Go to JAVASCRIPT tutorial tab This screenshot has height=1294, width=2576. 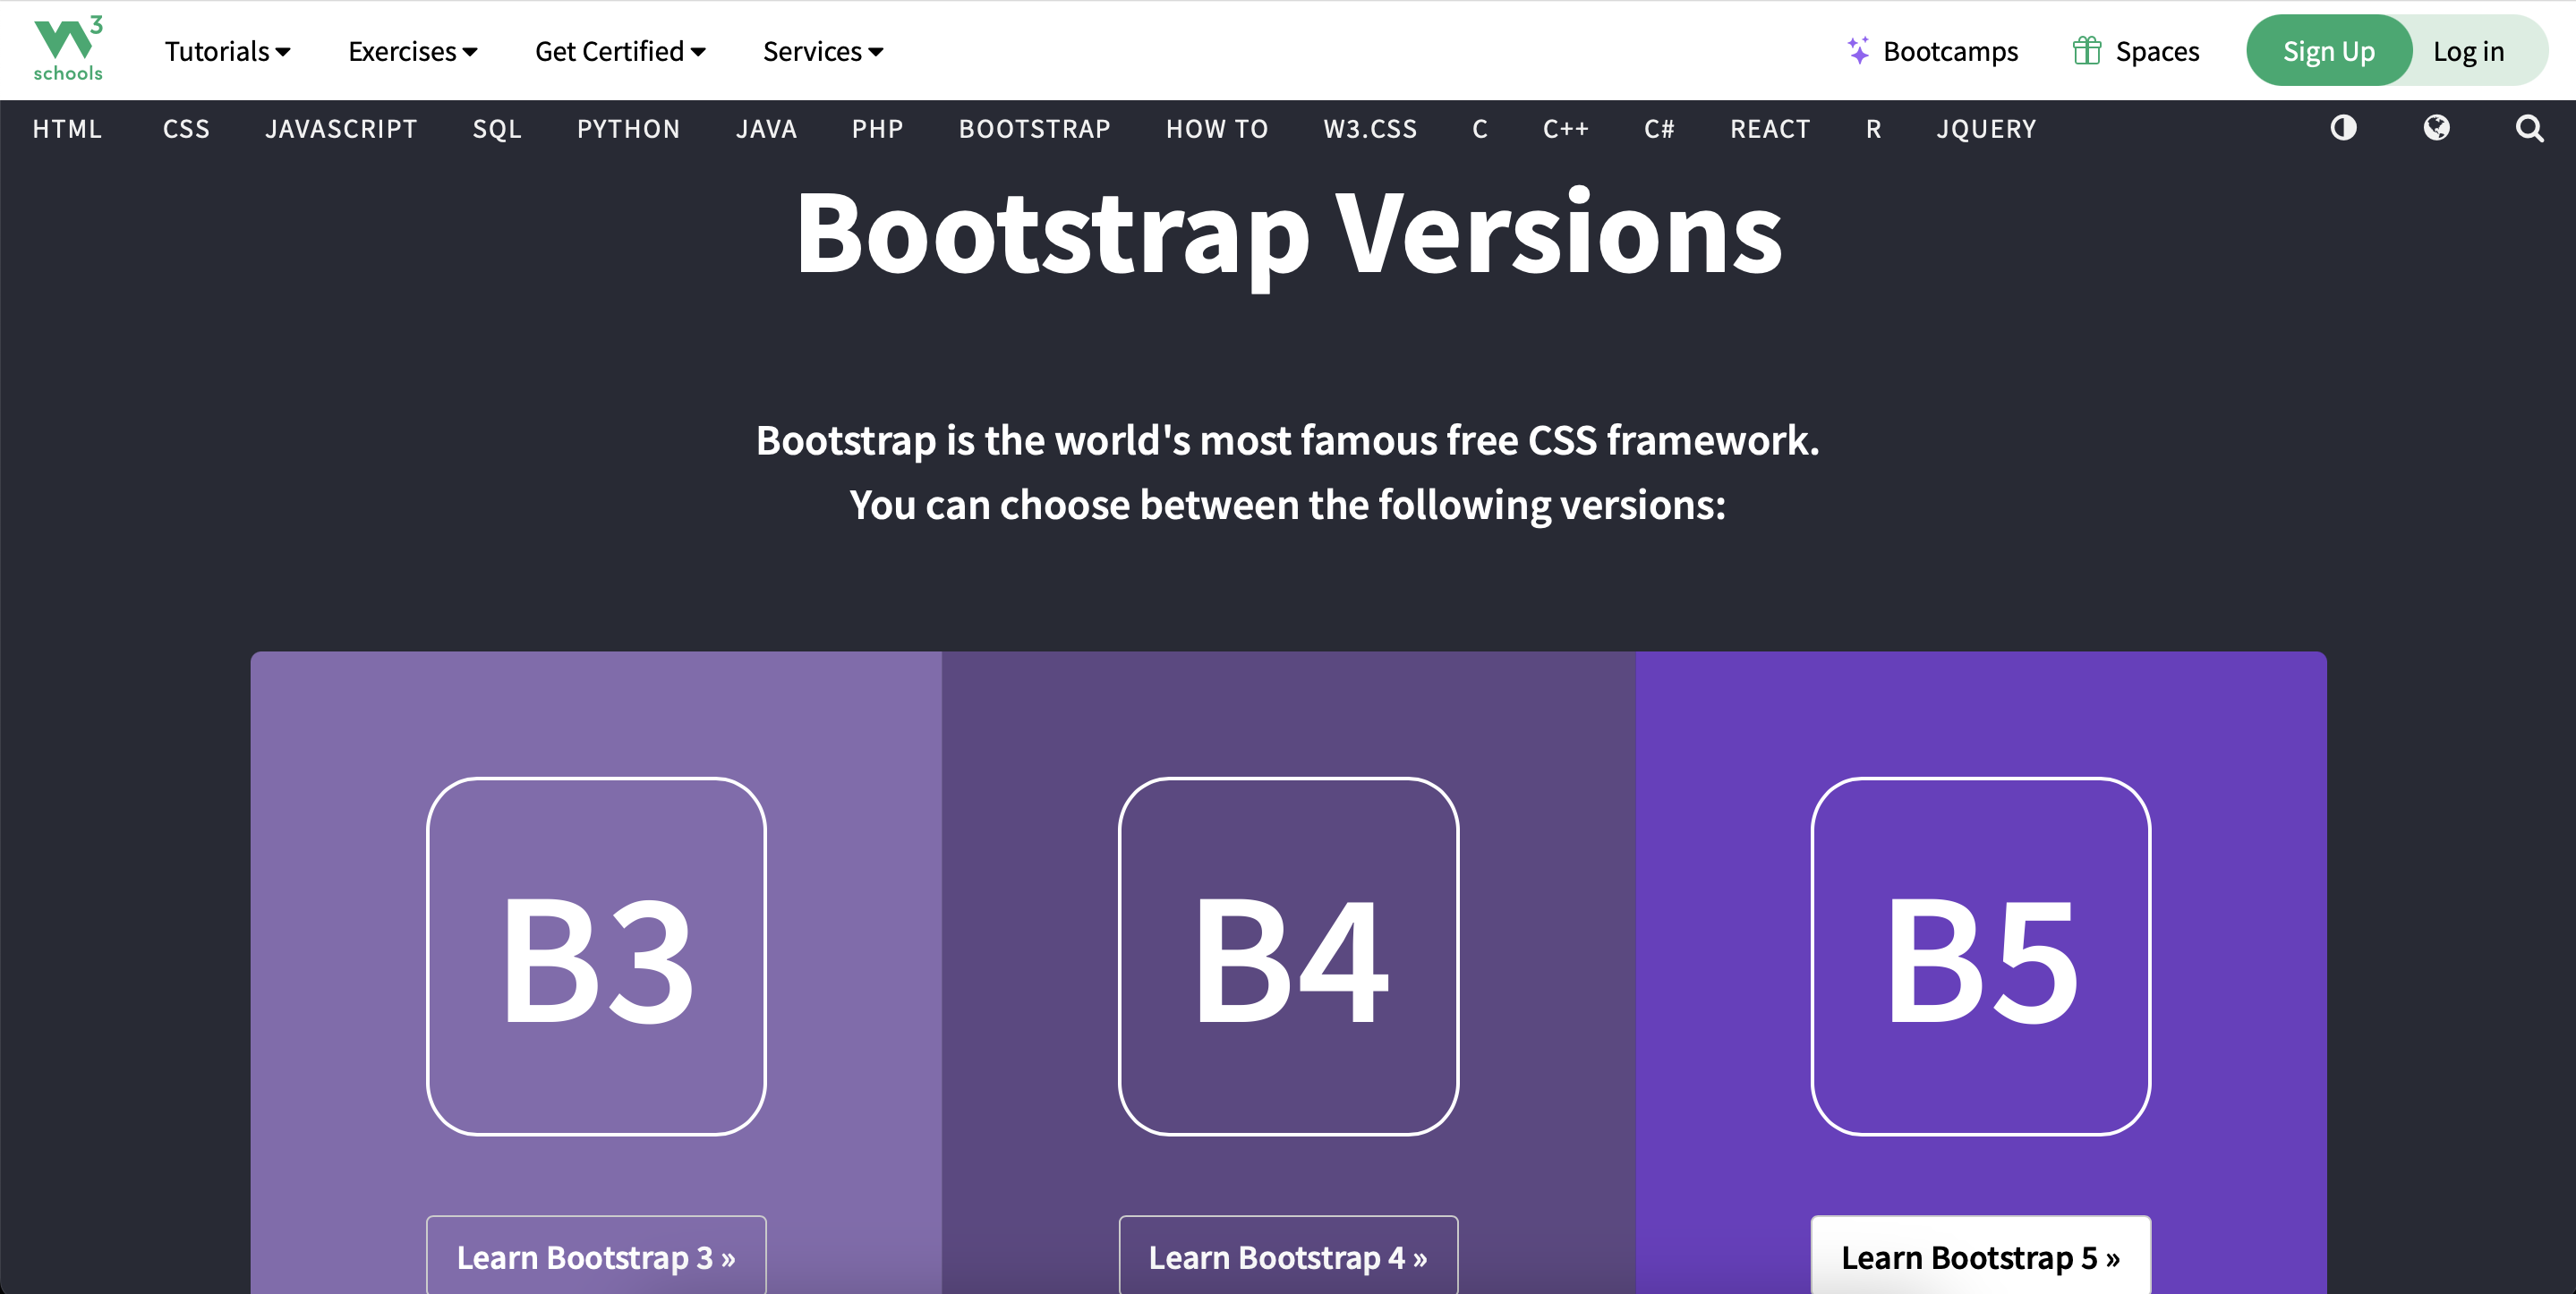click(x=341, y=129)
